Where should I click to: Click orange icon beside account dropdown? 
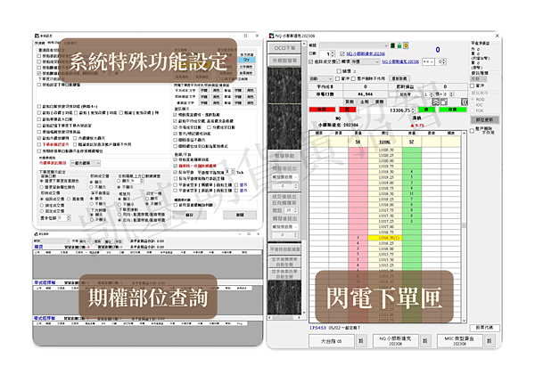406,45
